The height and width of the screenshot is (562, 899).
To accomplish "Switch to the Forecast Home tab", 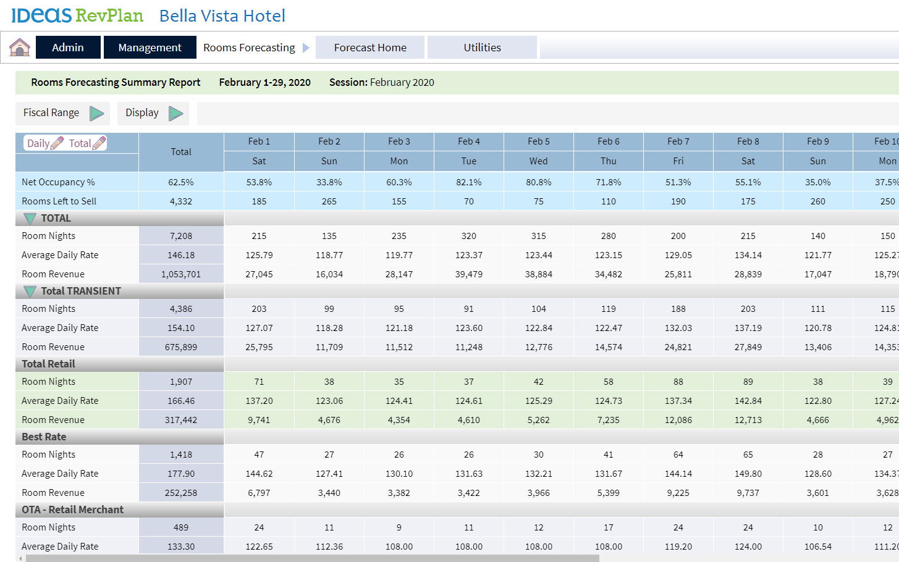I will 370,48.
